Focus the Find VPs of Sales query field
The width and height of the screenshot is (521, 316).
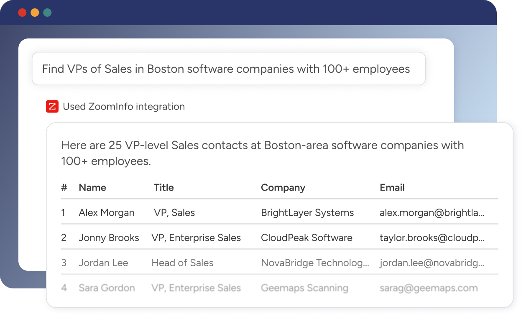[229, 69]
